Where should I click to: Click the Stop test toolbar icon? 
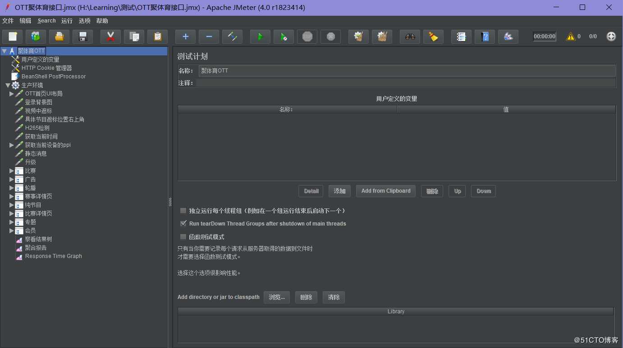(307, 37)
